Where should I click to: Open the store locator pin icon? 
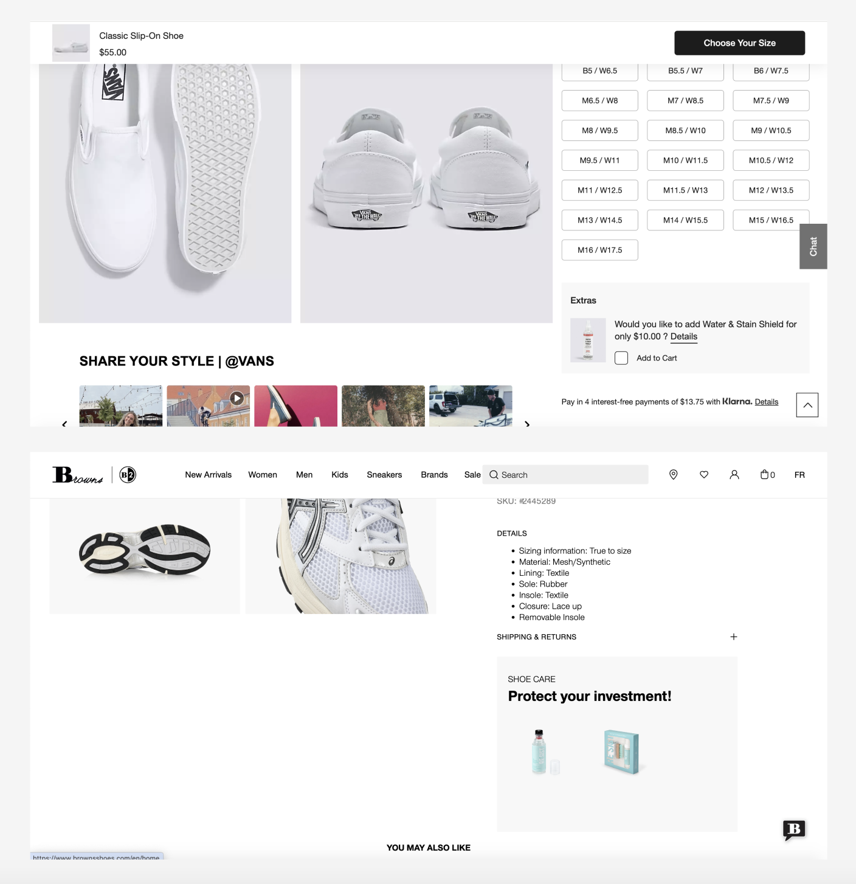pos(673,475)
